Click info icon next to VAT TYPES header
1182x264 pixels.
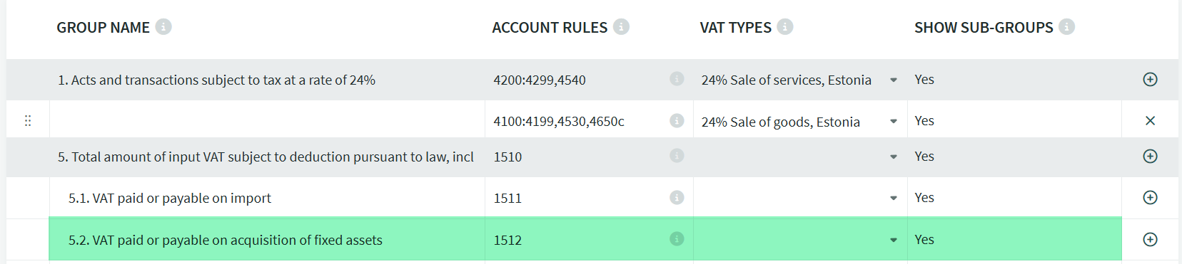pos(785,27)
